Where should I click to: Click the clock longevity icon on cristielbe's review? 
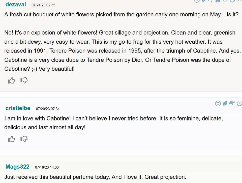click(239, 103)
